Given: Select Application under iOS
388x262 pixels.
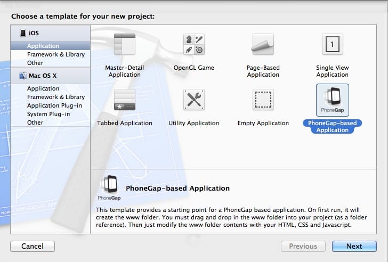Looking at the screenshot, I should pyautogui.click(x=50, y=46).
